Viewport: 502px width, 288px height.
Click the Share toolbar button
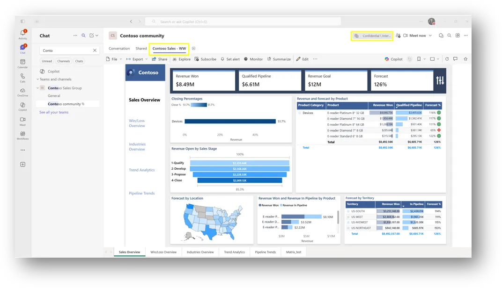[x=160, y=59]
